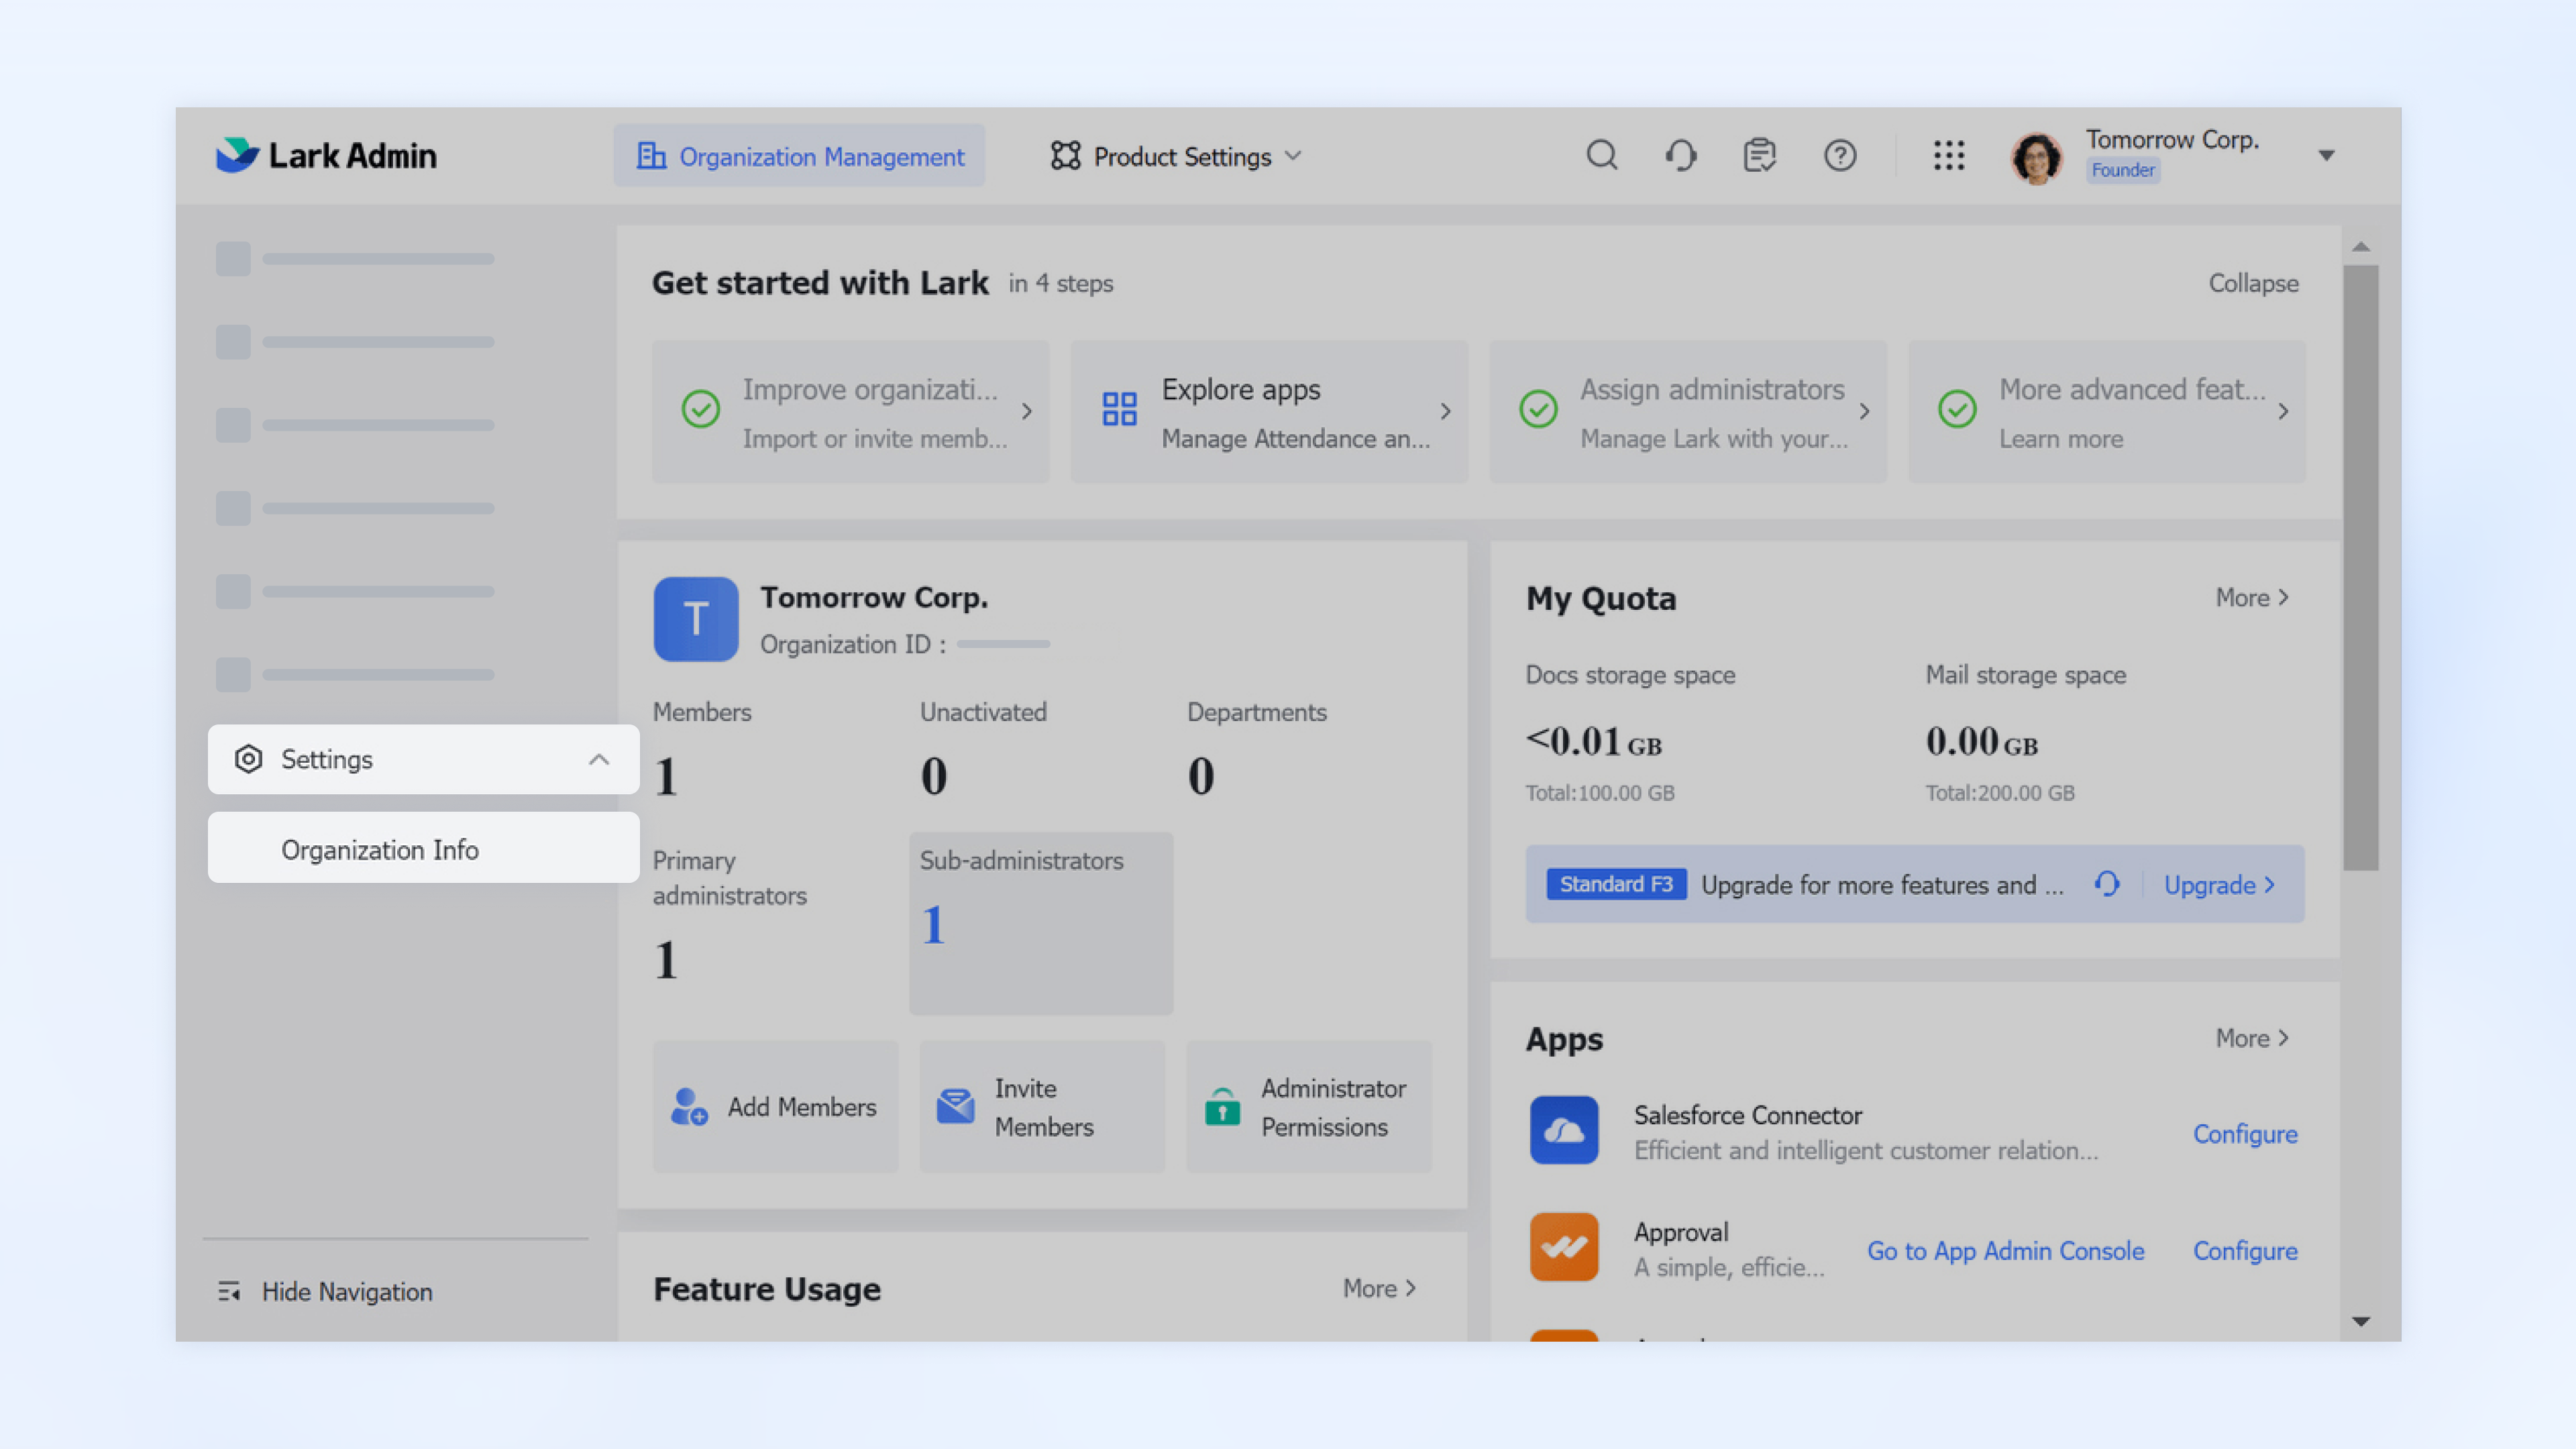Open customer support headset icon
2576x1449 pixels.
[x=1681, y=155]
